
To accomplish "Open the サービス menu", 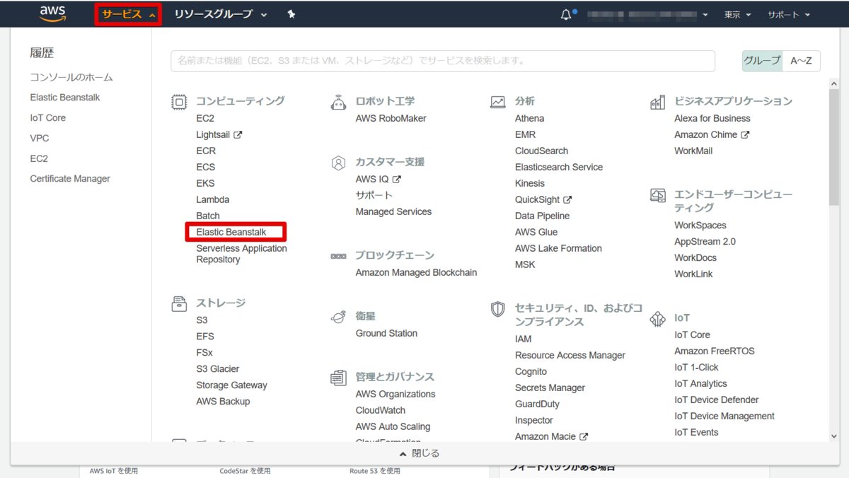I will coord(127,13).
